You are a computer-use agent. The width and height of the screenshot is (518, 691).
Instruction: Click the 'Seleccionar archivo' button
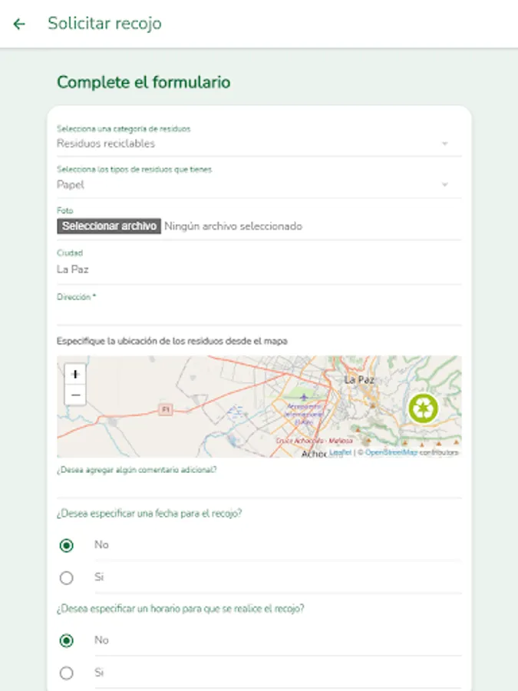point(109,226)
